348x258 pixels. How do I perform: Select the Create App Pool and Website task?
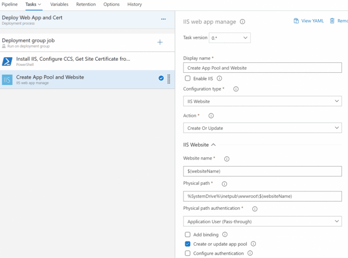click(87, 79)
